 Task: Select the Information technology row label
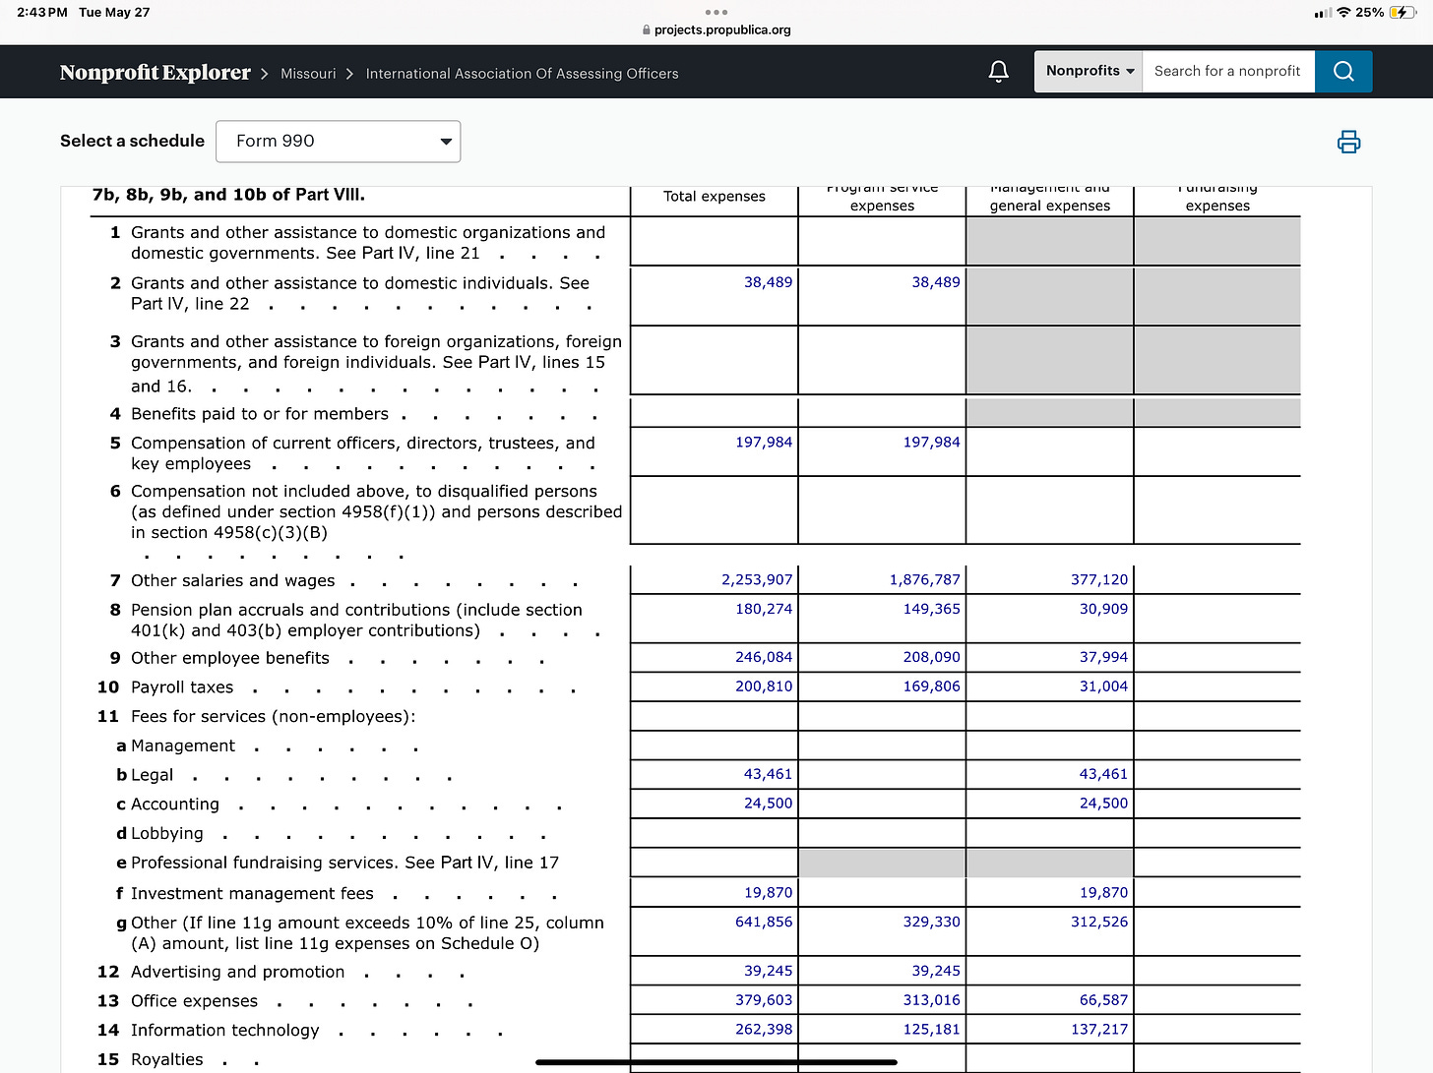(x=225, y=1031)
